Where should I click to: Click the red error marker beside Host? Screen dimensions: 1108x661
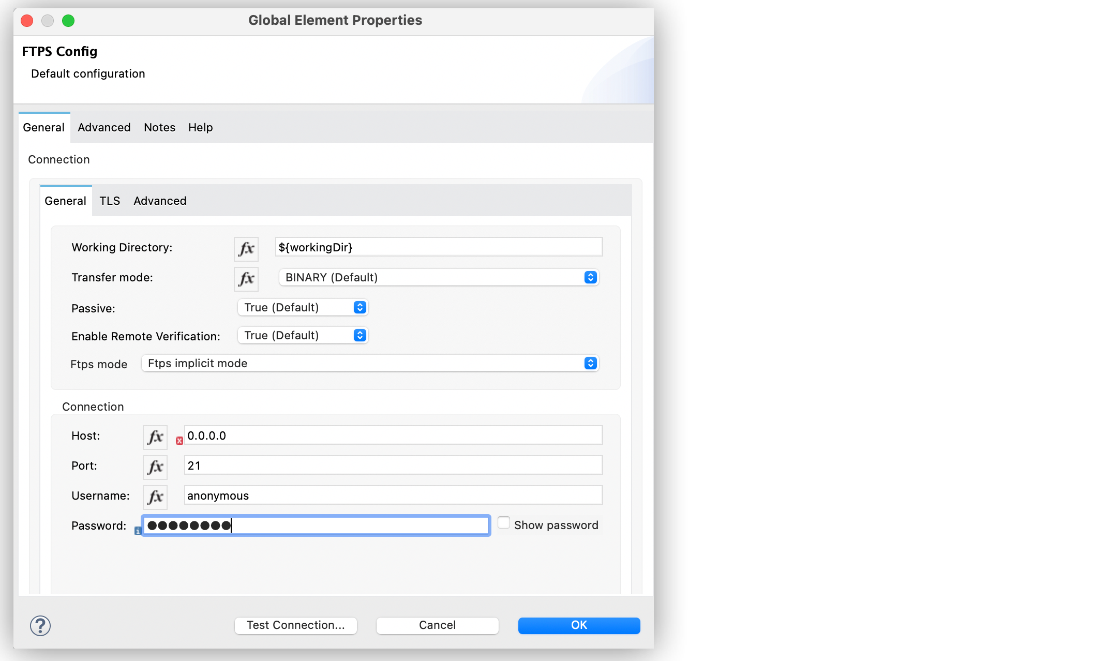pyautogui.click(x=179, y=441)
